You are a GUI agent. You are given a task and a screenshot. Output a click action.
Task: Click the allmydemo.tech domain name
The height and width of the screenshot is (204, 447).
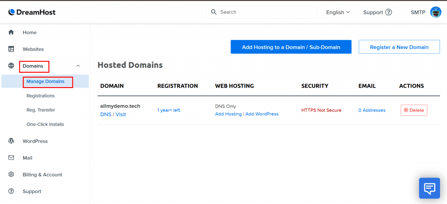pyautogui.click(x=120, y=106)
